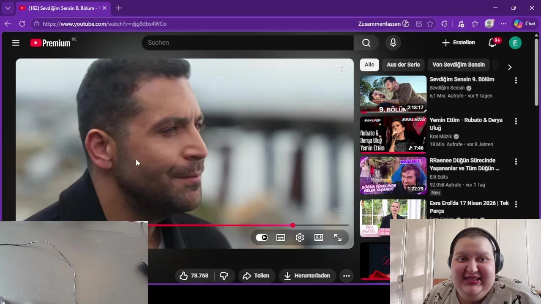Click the progress bar scrubber dot
The width and height of the screenshot is (541, 304).
(292, 225)
